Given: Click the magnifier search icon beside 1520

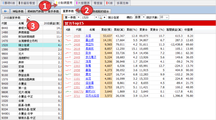Looking at the screenshot, I should click(x=100, y=17).
